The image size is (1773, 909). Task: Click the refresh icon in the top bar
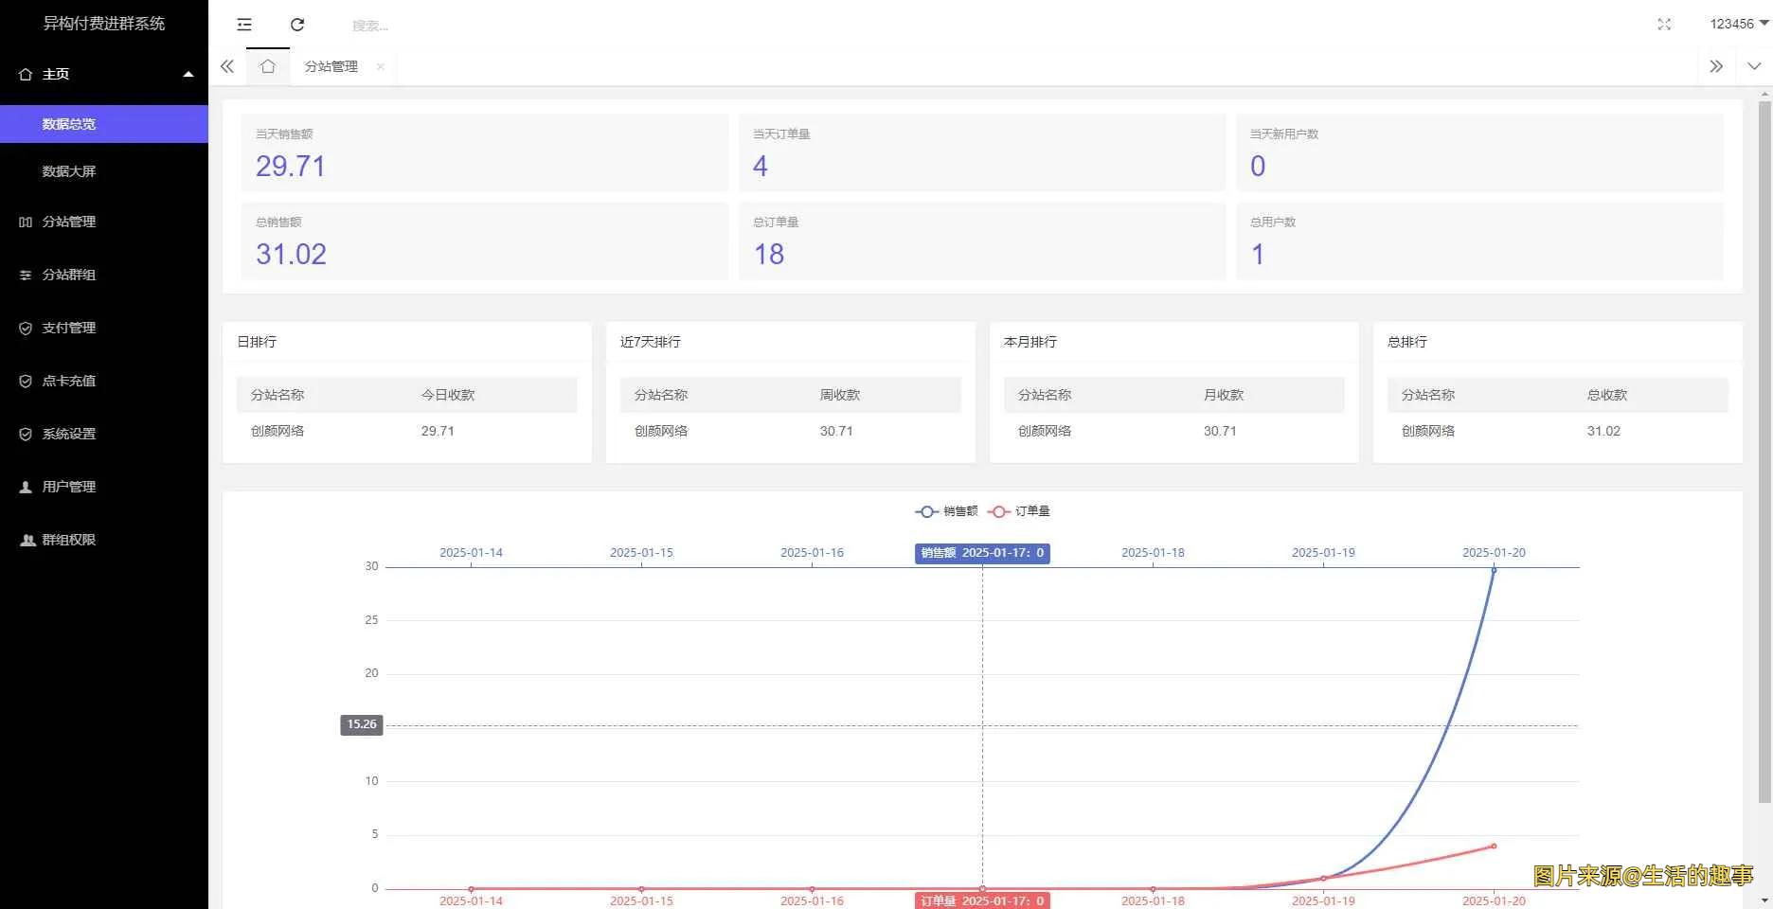tap(297, 25)
